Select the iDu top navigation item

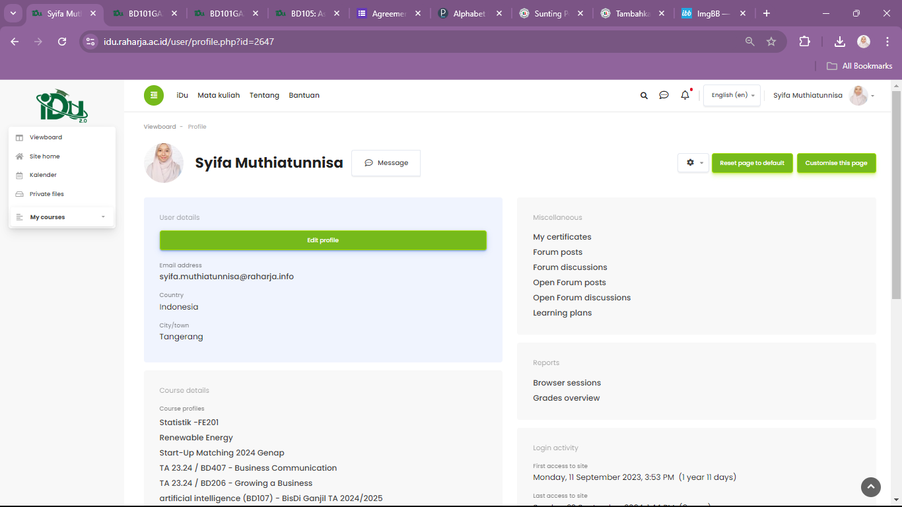click(x=182, y=95)
